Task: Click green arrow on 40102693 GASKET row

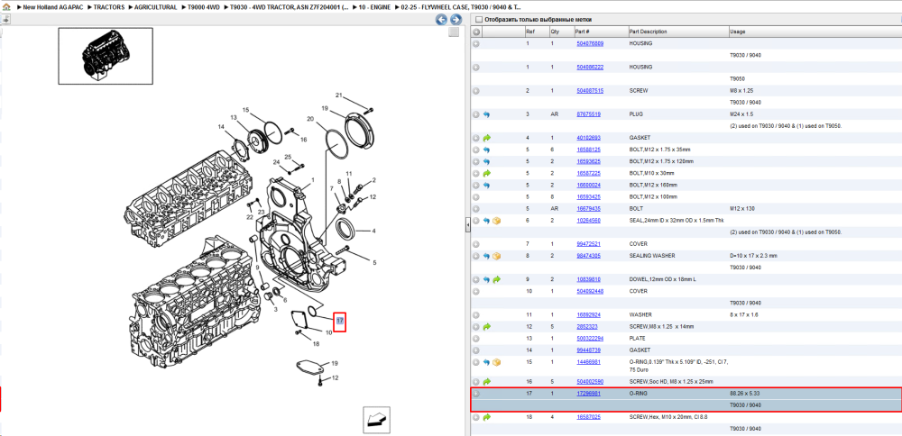Action: point(487,138)
